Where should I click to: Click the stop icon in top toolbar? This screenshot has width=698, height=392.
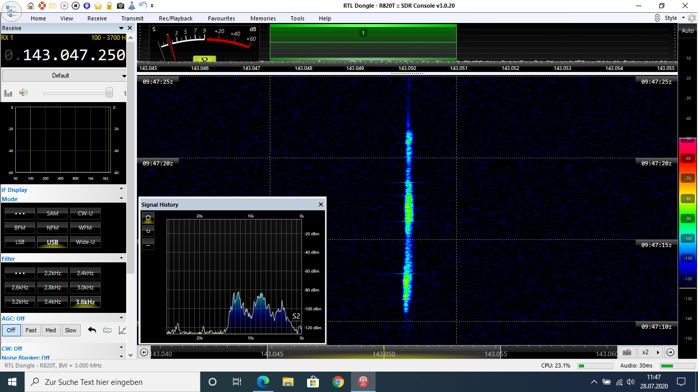[75, 6]
